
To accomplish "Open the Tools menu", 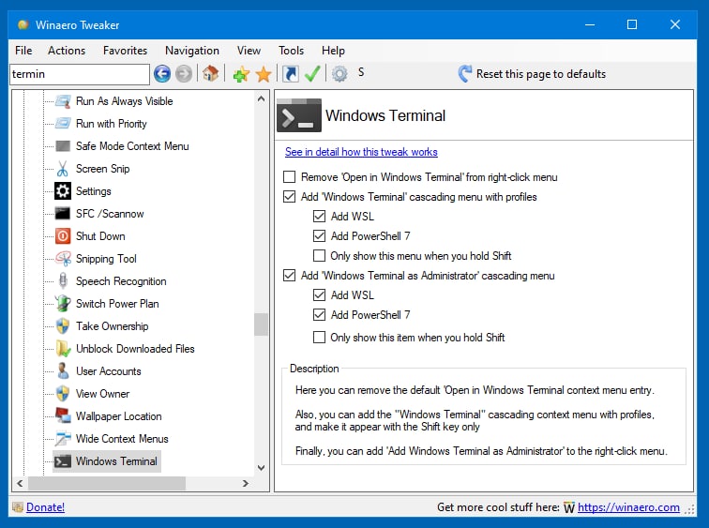I will pos(291,51).
